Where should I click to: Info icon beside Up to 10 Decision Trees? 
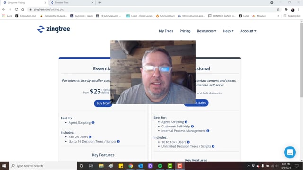[118, 142]
